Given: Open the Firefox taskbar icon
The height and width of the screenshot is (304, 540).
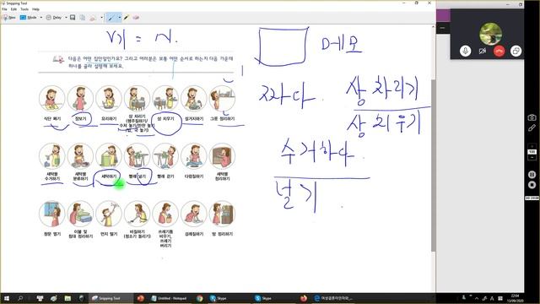Looking at the screenshot, I should coord(303,298).
